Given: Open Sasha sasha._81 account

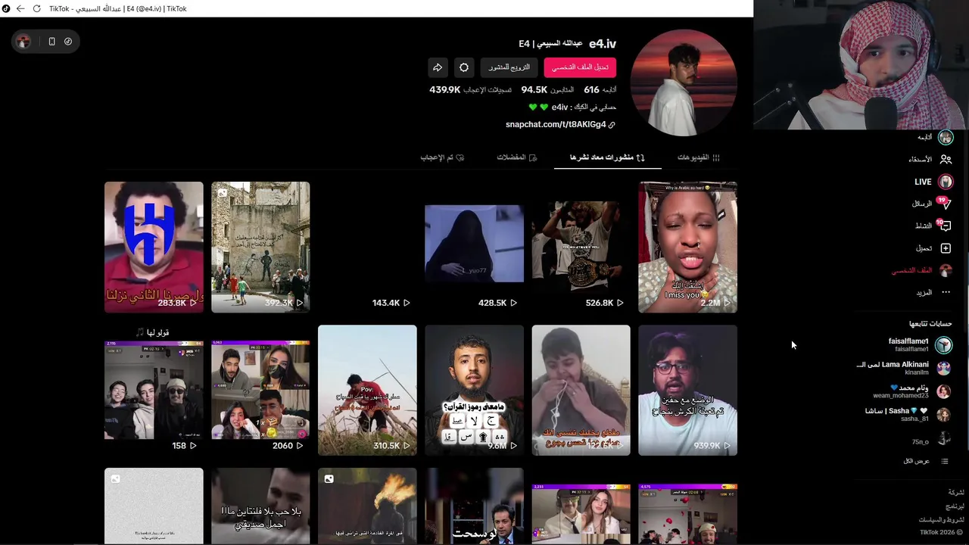Looking at the screenshot, I should 908,415.
